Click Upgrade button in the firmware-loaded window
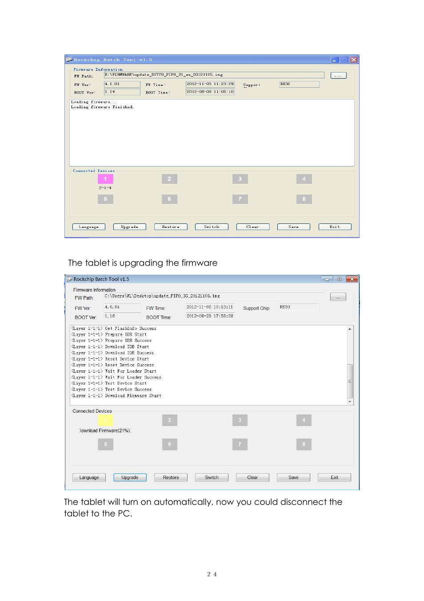Image resolution: width=424 pixels, height=601 pixels. (x=130, y=227)
